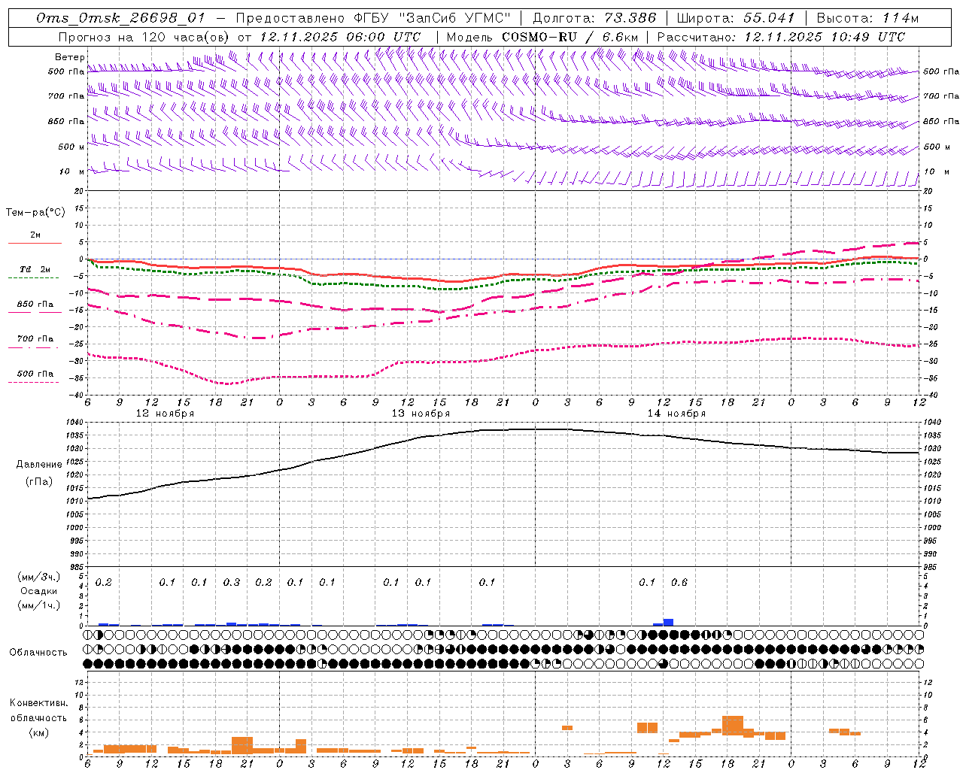
Task: Select the 13 ноября date label
Action: coord(421,414)
